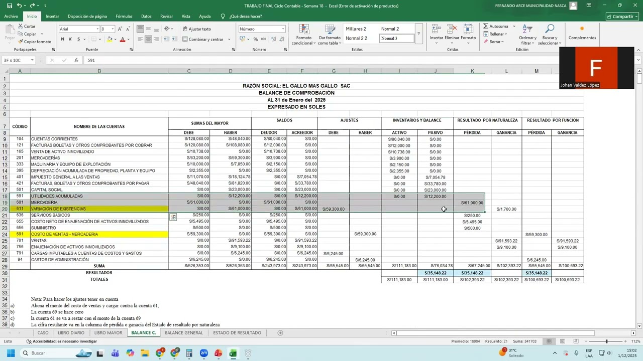This screenshot has height=361, width=643.
Task: Toggle bold (N) formatting
Action: [x=62, y=39]
